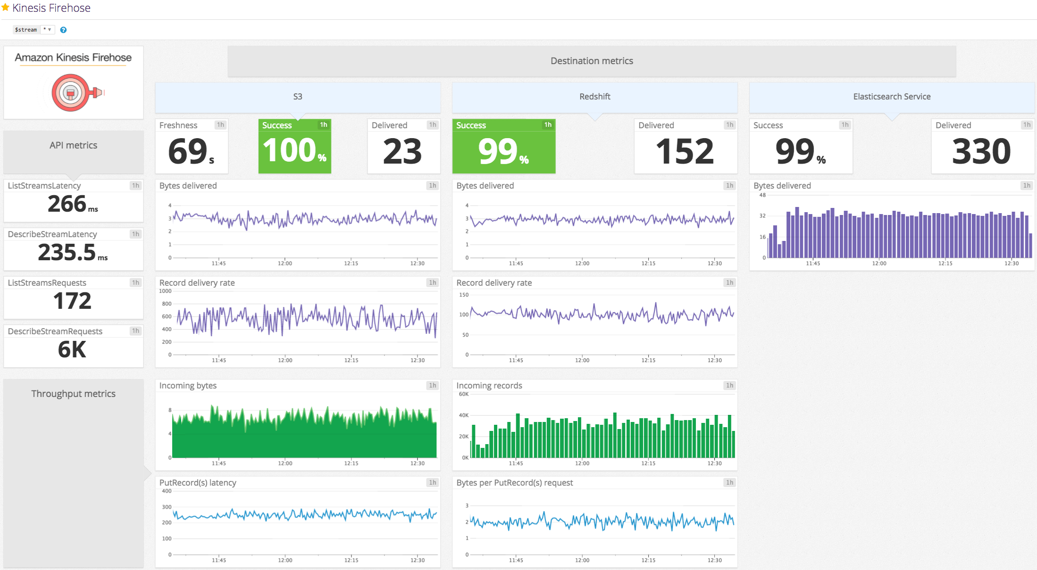The width and height of the screenshot is (1037, 570).
Task: Select the Redshift section header
Action: [594, 96]
